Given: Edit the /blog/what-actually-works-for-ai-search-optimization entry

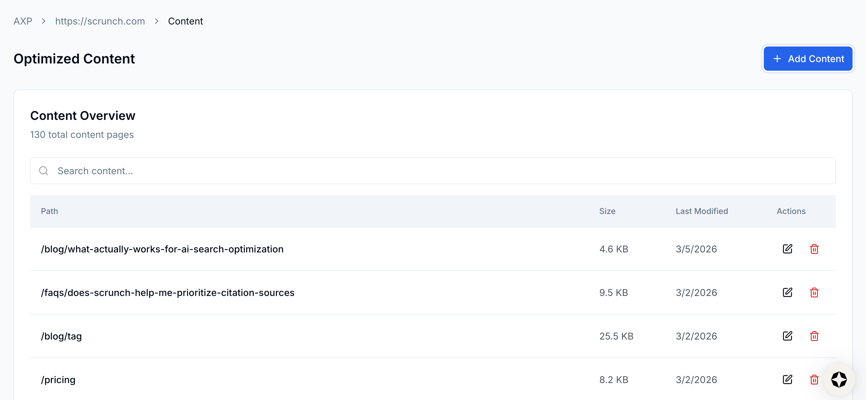Looking at the screenshot, I should (x=787, y=249).
